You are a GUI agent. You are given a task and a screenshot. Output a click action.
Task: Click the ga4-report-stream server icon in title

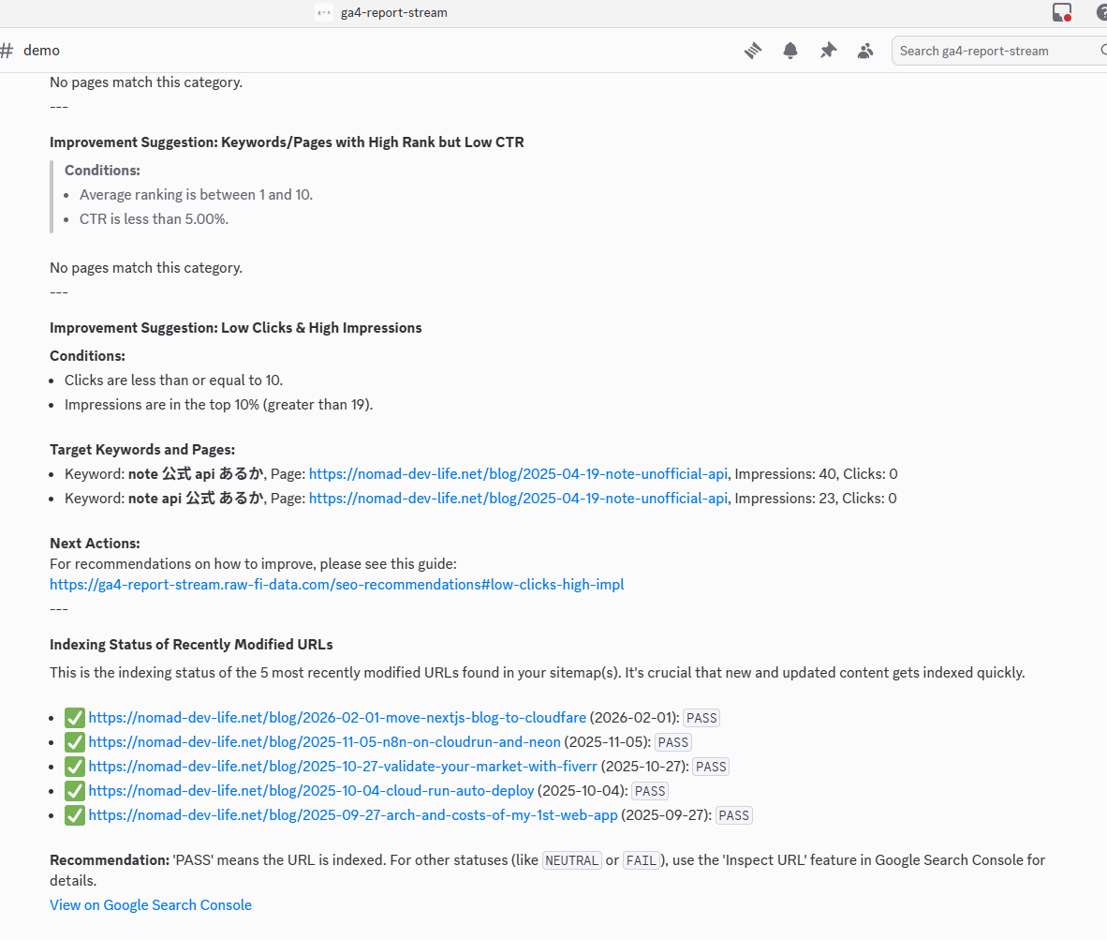324,12
